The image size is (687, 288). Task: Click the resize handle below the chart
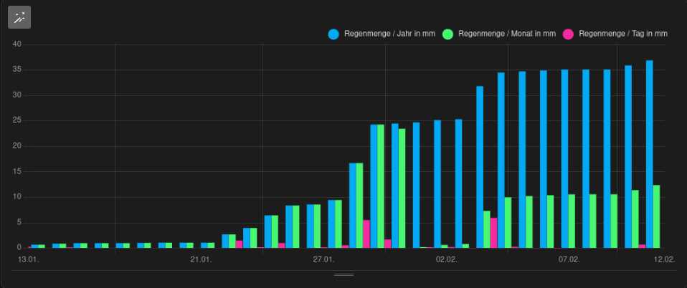pyautogui.click(x=343, y=274)
